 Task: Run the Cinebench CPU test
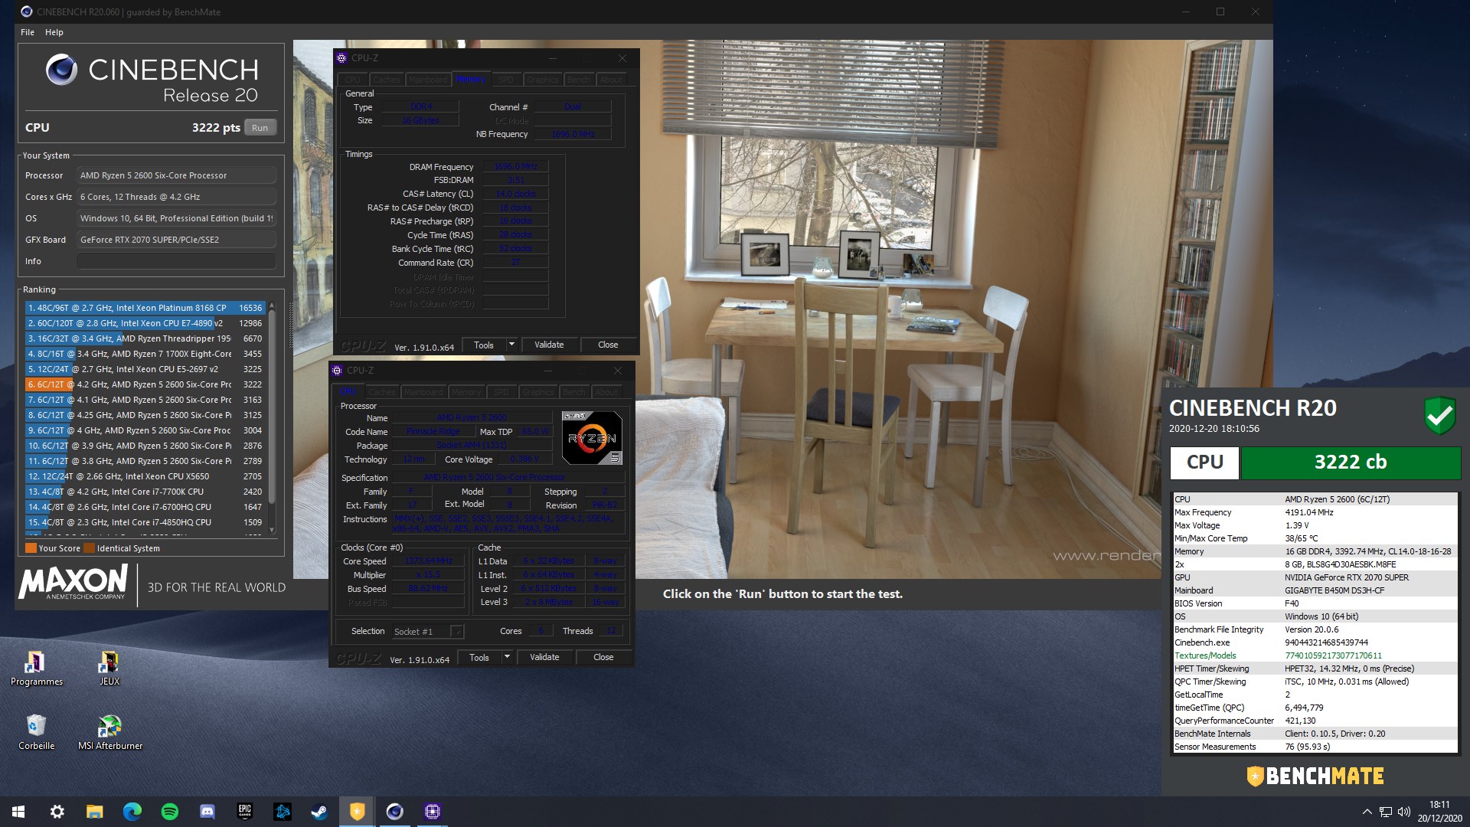(260, 128)
